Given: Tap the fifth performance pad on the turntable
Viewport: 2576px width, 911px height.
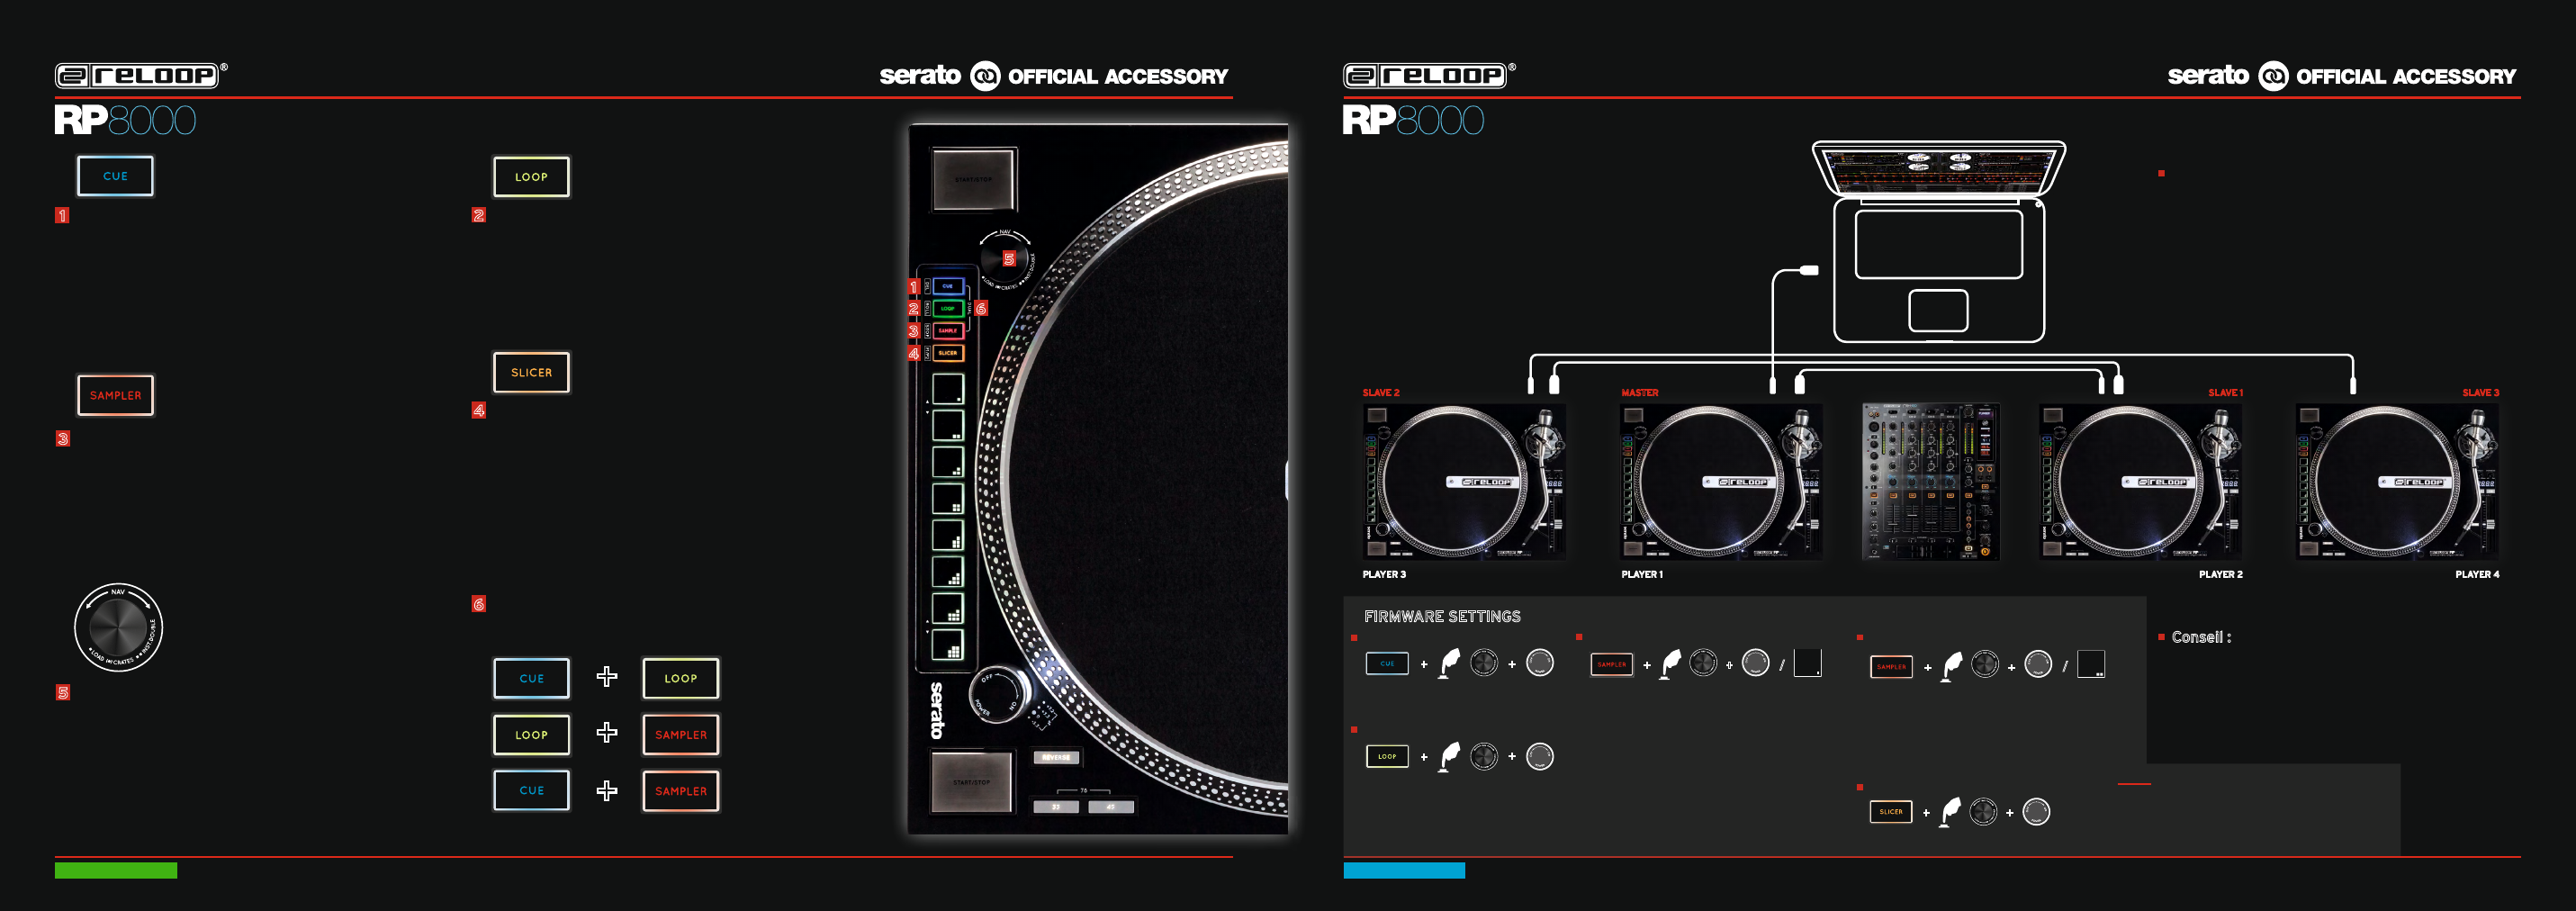Looking at the screenshot, I should 947,534.
